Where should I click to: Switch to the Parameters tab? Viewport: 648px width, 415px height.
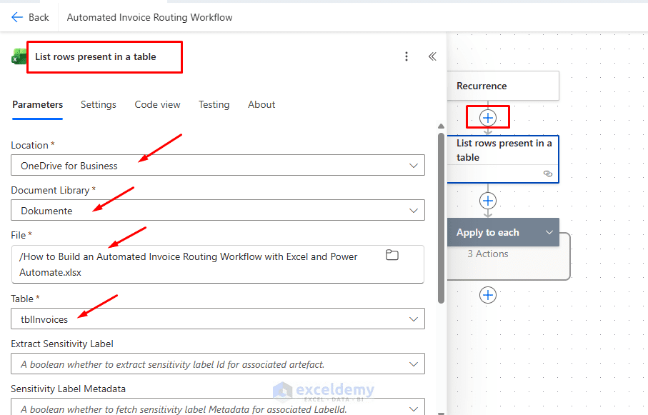coord(38,104)
